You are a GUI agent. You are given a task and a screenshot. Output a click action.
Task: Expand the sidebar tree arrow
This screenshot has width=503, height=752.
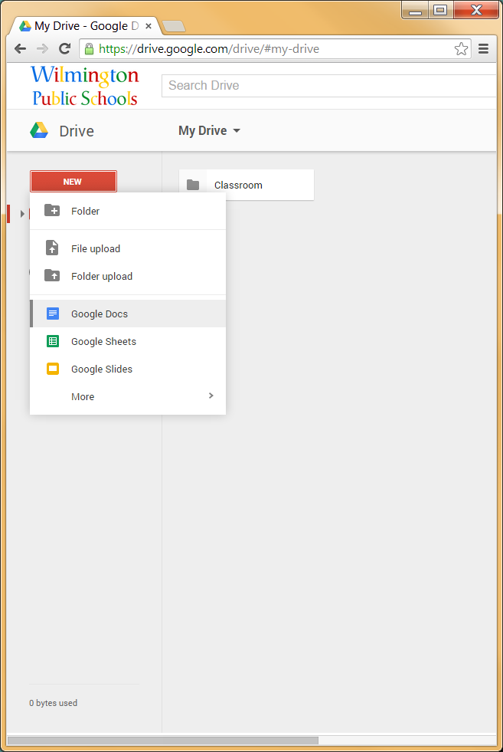[22, 214]
